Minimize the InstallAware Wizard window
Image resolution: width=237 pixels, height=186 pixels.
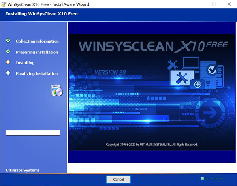196,4
